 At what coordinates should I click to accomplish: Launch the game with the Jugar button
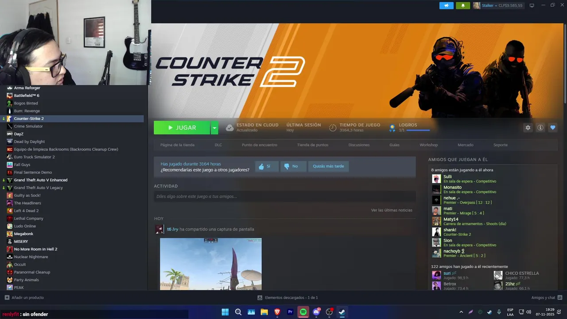[x=182, y=128]
